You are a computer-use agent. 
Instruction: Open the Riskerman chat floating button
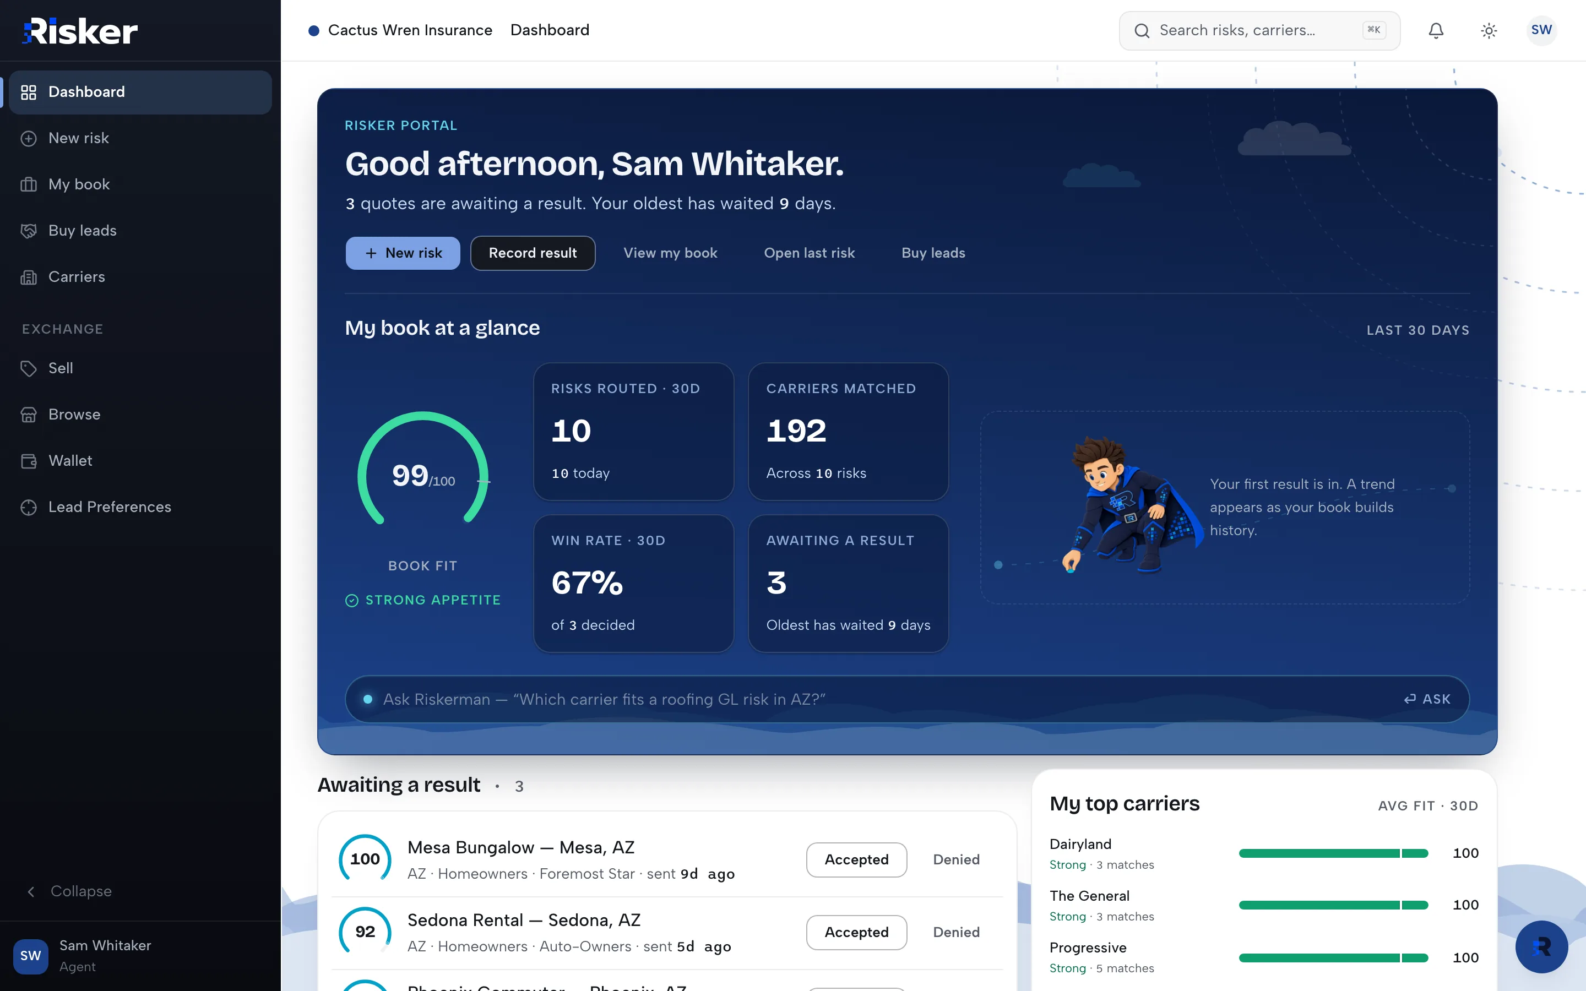[x=1541, y=946]
